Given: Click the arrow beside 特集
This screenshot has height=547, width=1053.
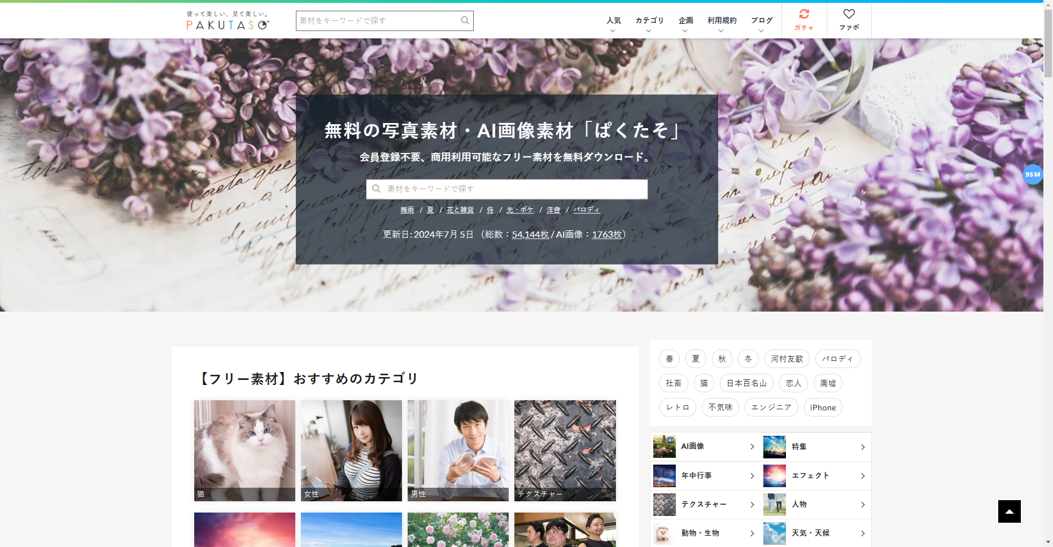Looking at the screenshot, I should (x=863, y=447).
